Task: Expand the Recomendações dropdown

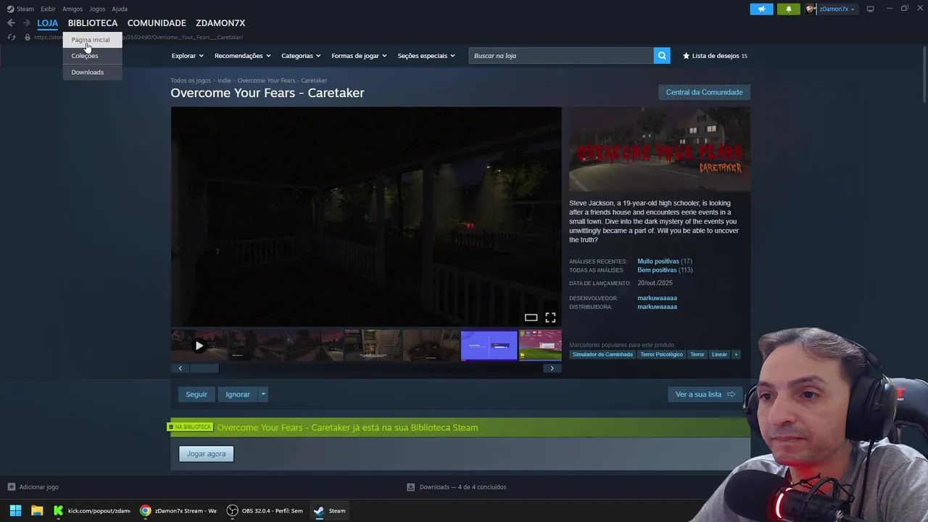Action: pos(242,56)
